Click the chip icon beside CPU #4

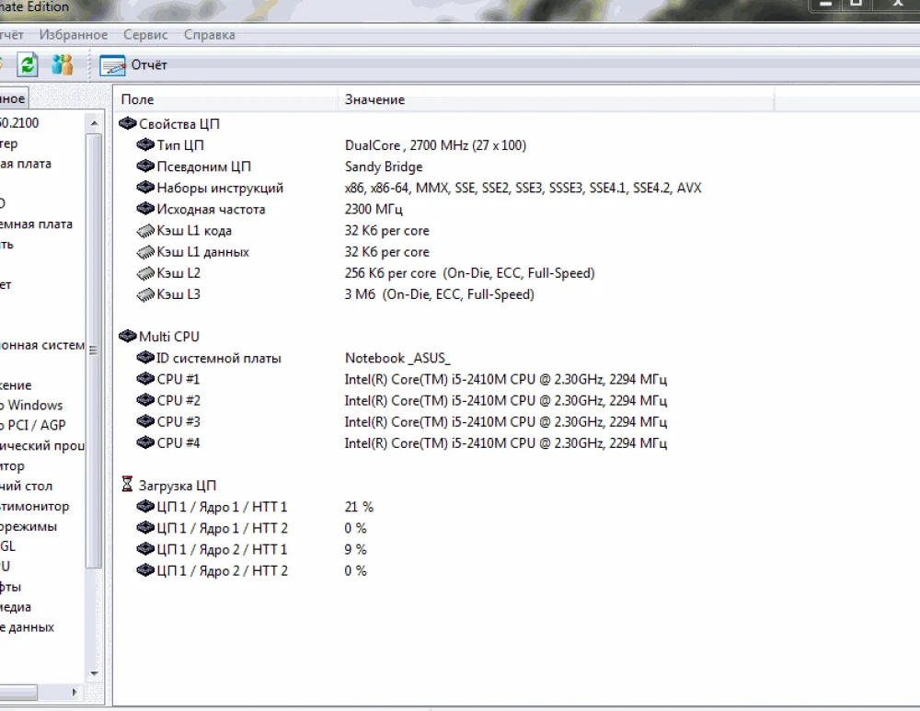pos(145,442)
